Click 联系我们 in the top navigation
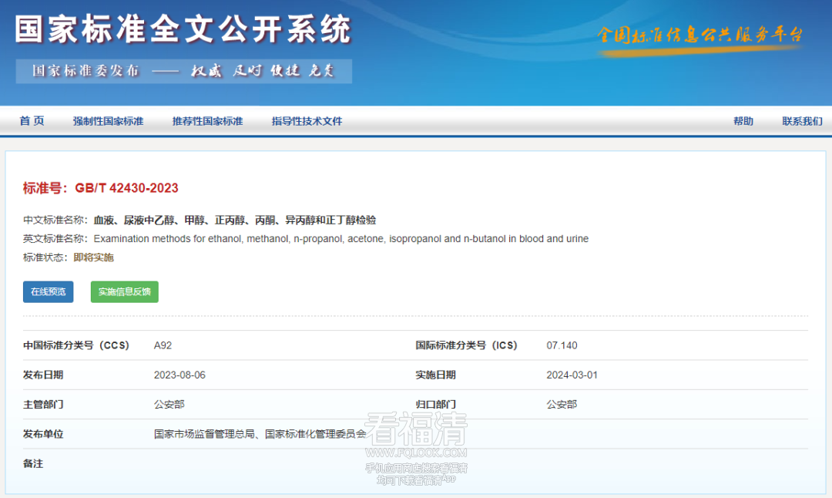 (802, 121)
